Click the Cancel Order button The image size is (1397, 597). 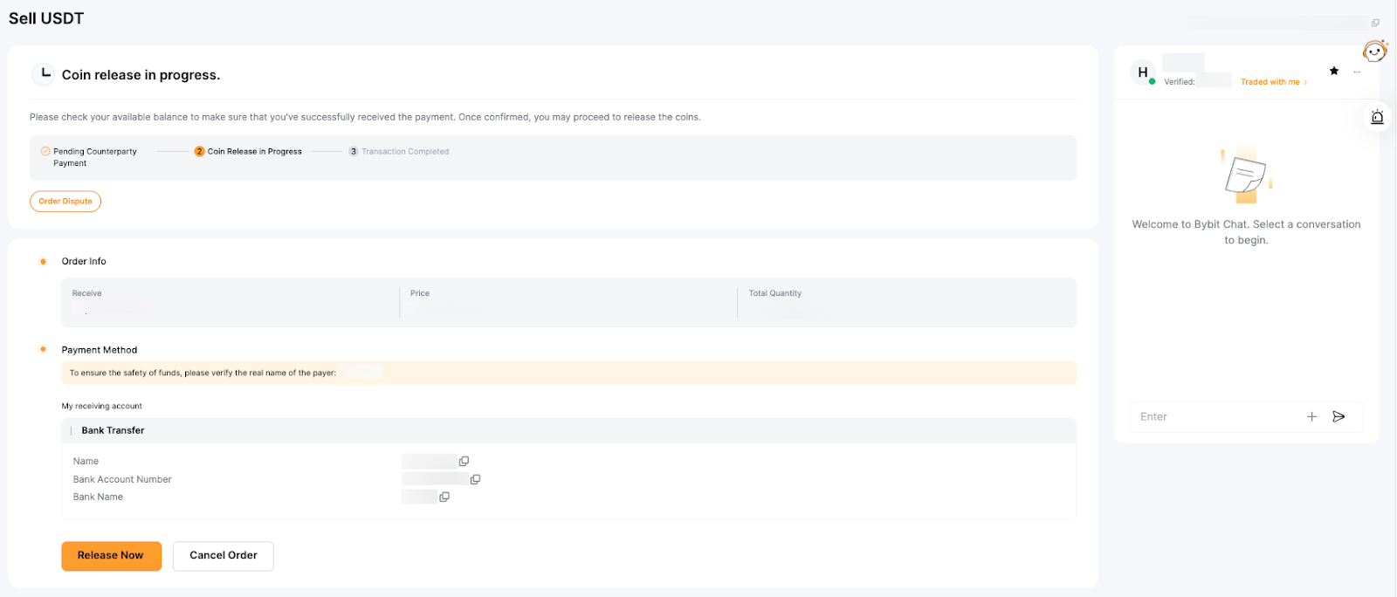[x=224, y=556]
